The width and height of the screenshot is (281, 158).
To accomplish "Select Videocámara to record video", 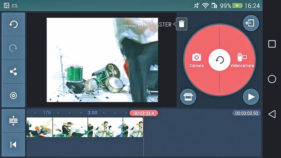I will point(242,60).
